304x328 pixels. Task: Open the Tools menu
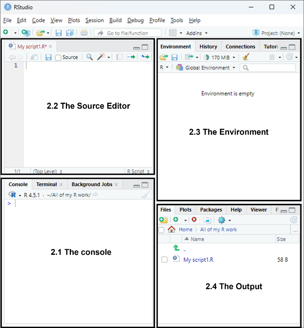click(x=177, y=20)
